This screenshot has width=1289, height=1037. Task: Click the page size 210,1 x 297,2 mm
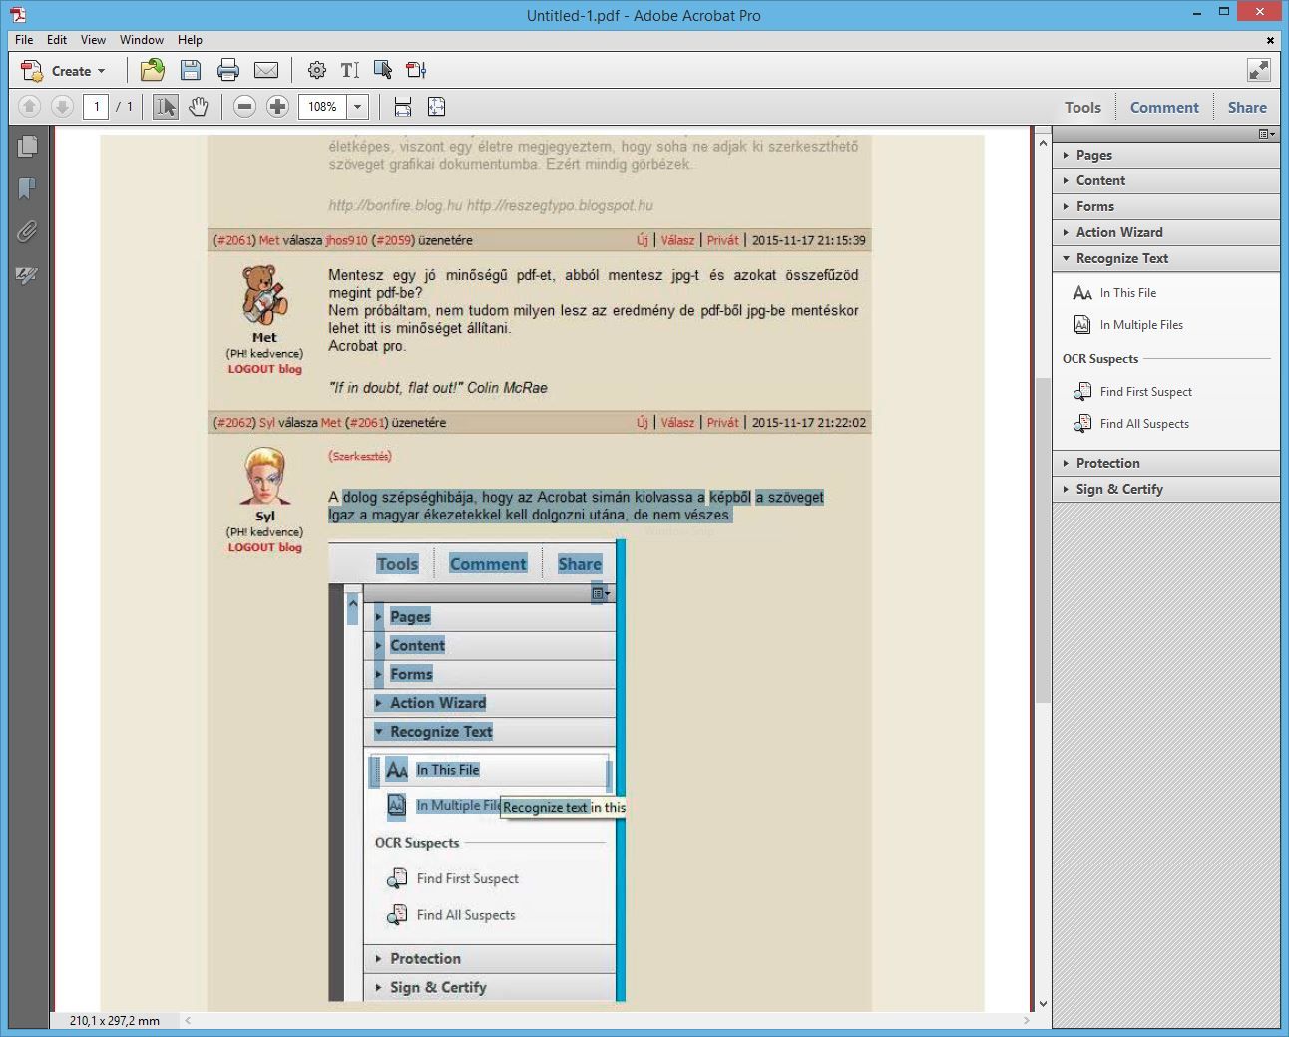115,1020
